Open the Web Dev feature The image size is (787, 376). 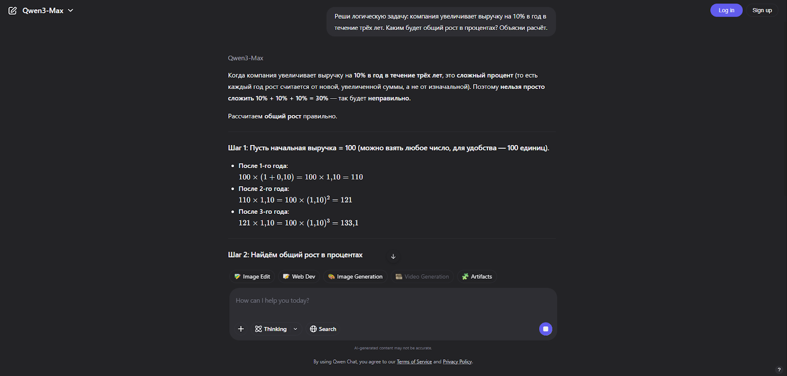(299, 276)
